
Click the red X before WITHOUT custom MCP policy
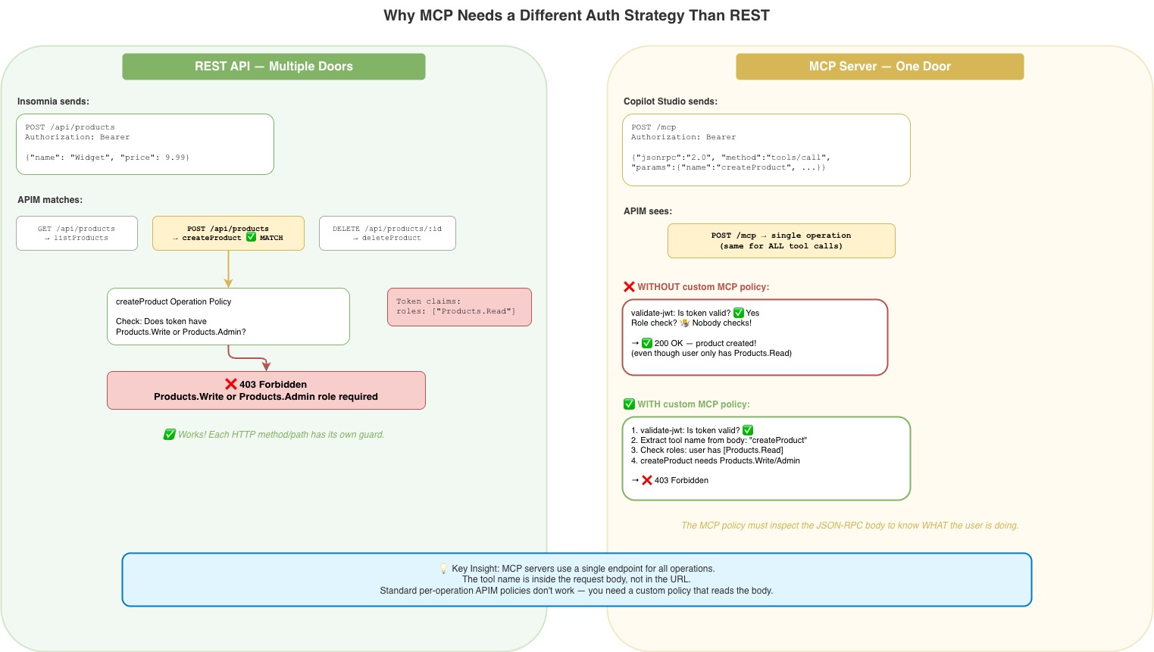628,287
